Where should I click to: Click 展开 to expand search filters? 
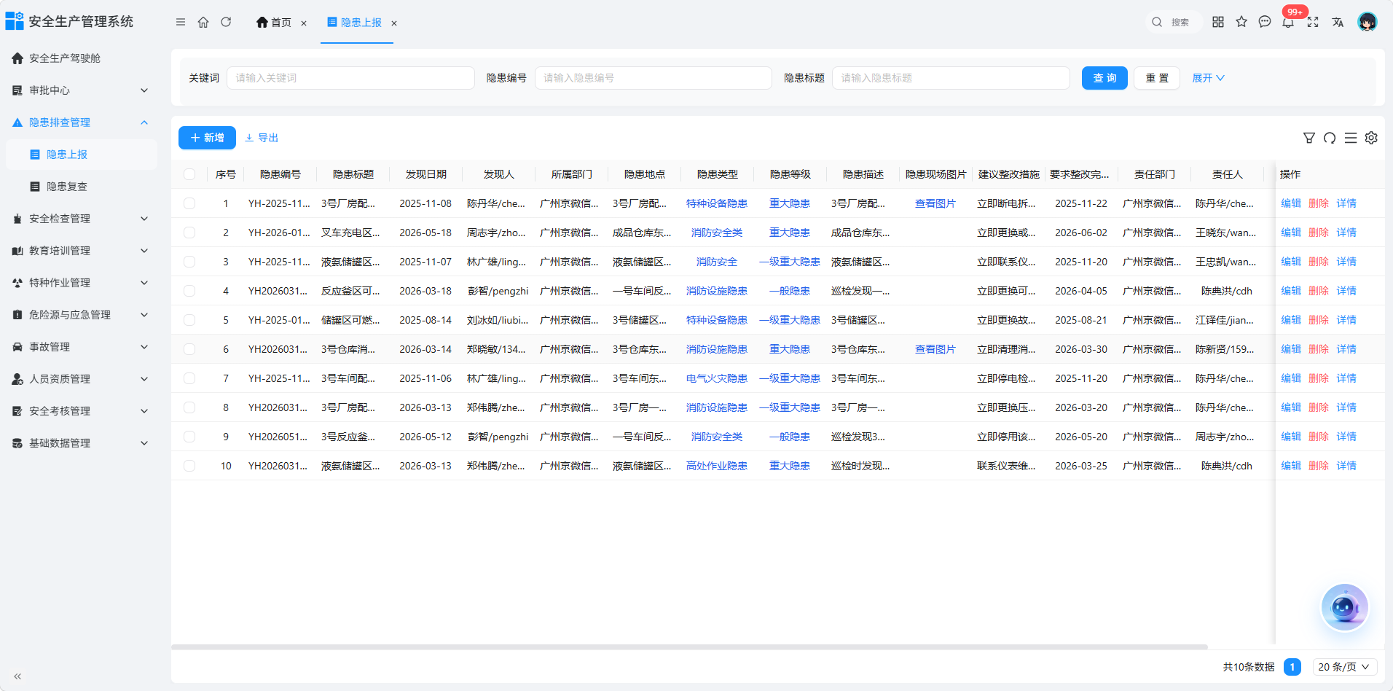pyautogui.click(x=1208, y=78)
